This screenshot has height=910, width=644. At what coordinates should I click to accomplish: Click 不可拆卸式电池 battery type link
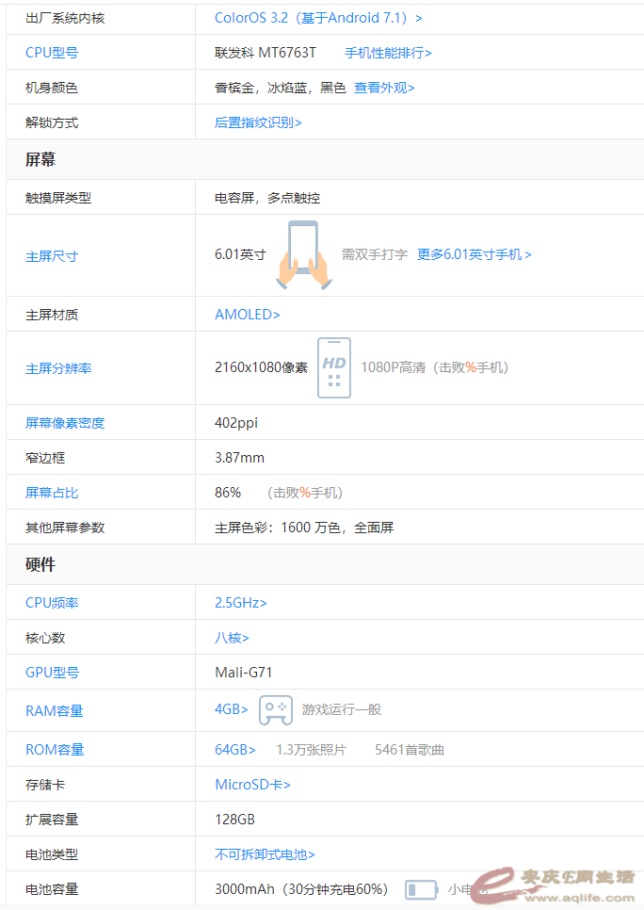[x=265, y=854]
